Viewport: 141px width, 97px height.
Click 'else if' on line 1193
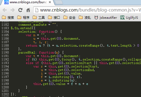tap(32, 63)
